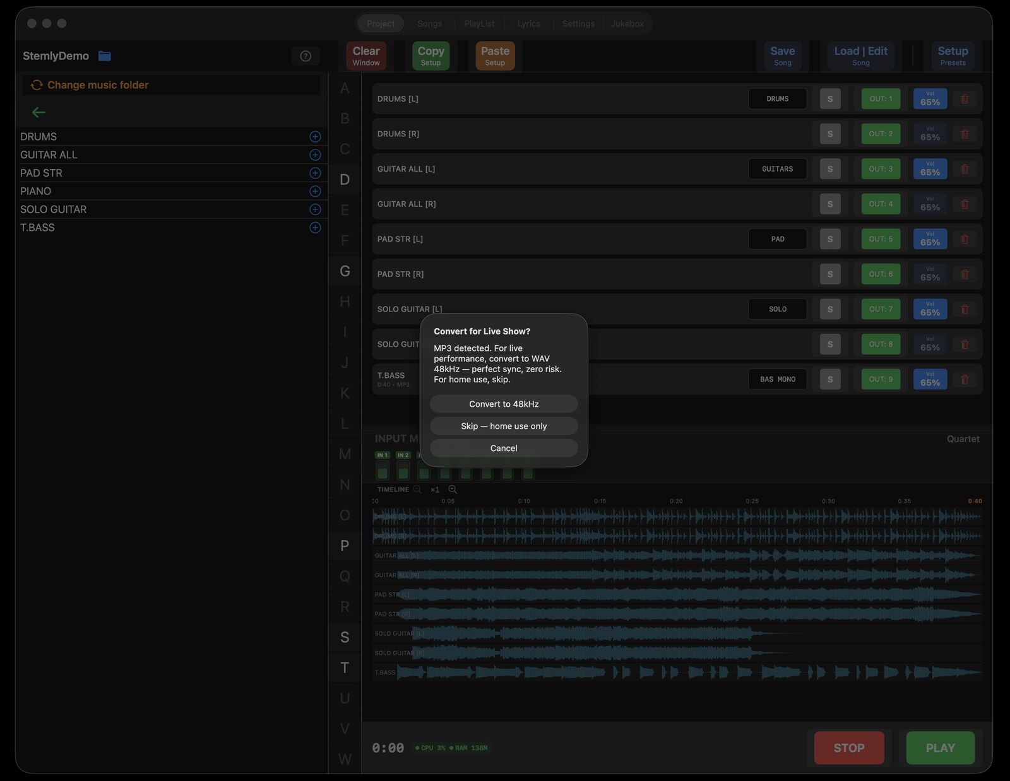1010x781 pixels.
Task: Open the DRUMS group label selector
Action: click(x=778, y=99)
